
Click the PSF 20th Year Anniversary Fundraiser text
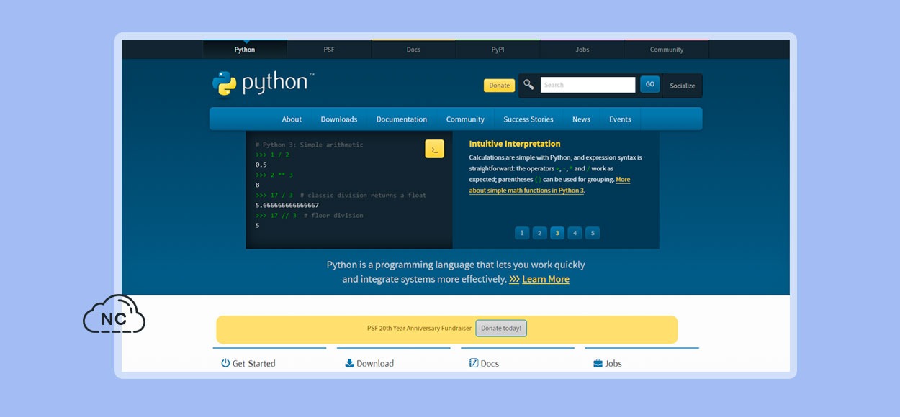tap(419, 329)
